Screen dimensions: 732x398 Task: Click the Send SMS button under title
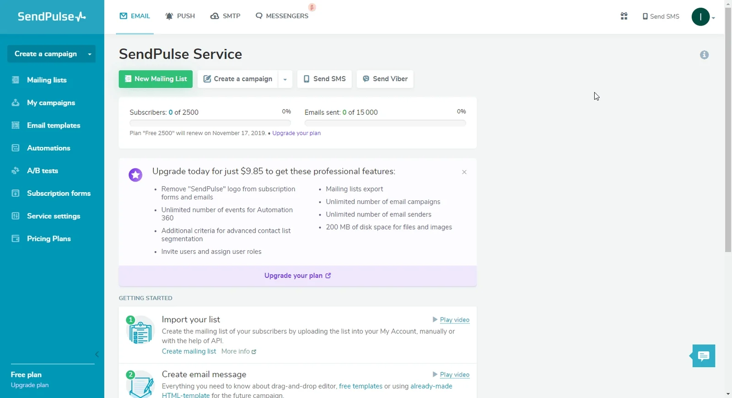(x=324, y=79)
